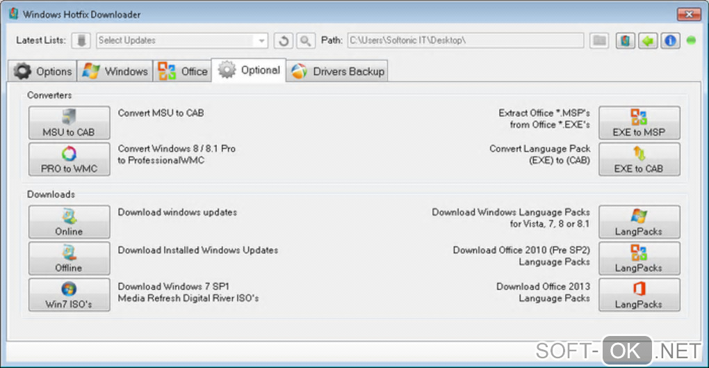709x368 pixels.
Task: Click the EXE to MSP button
Action: point(639,122)
